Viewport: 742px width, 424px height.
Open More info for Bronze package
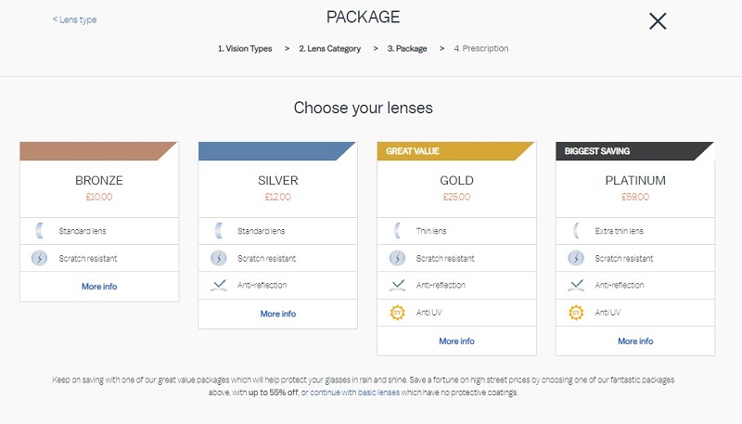[x=99, y=287]
